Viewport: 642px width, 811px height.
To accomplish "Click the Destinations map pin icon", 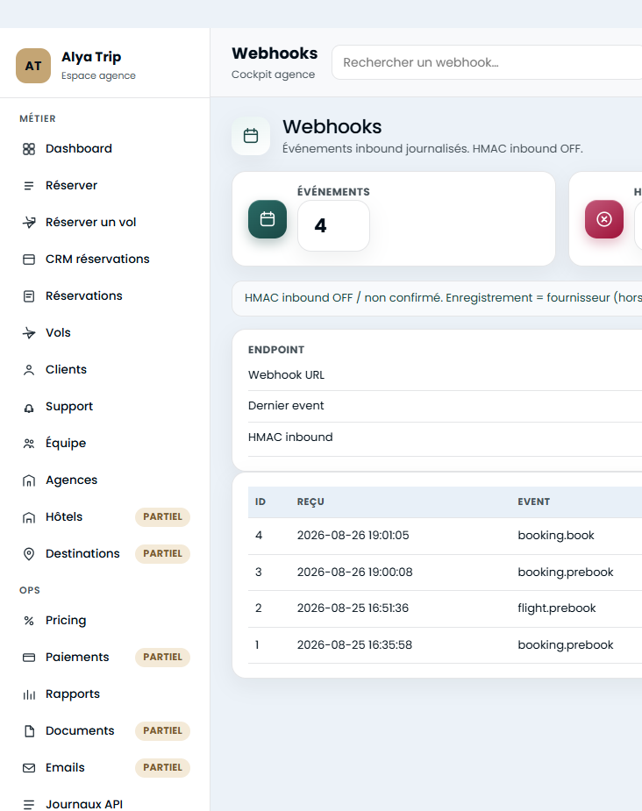I will pyautogui.click(x=29, y=554).
